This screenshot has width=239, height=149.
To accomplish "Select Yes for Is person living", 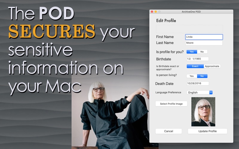I will (192, 76).
